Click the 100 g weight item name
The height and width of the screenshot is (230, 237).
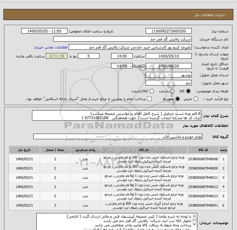coord(144,159)
